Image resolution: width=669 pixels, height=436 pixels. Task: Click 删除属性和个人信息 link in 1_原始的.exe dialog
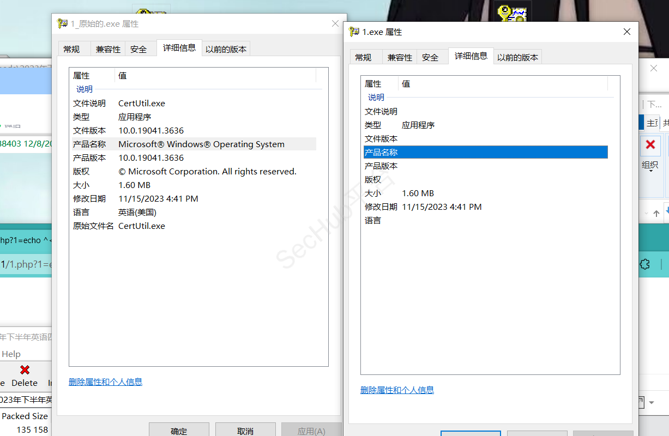click(105, 381)
